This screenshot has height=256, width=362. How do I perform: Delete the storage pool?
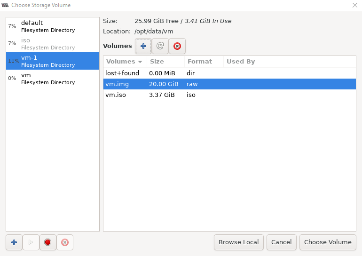click(65, 242)
